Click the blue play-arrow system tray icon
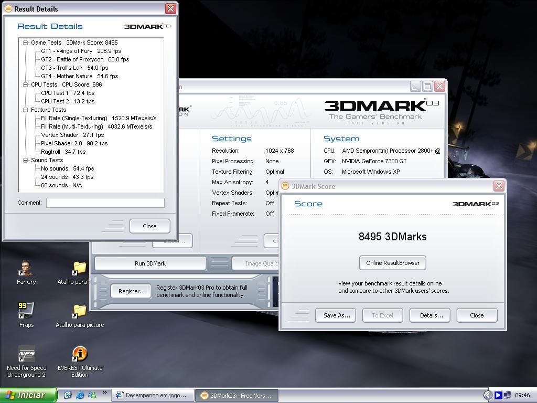Screen dimensions: 537x403 (498, 395)
